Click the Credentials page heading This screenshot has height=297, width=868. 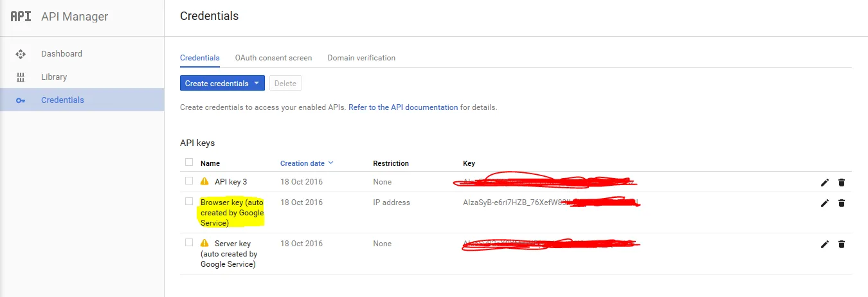click(x=209, y=15)
